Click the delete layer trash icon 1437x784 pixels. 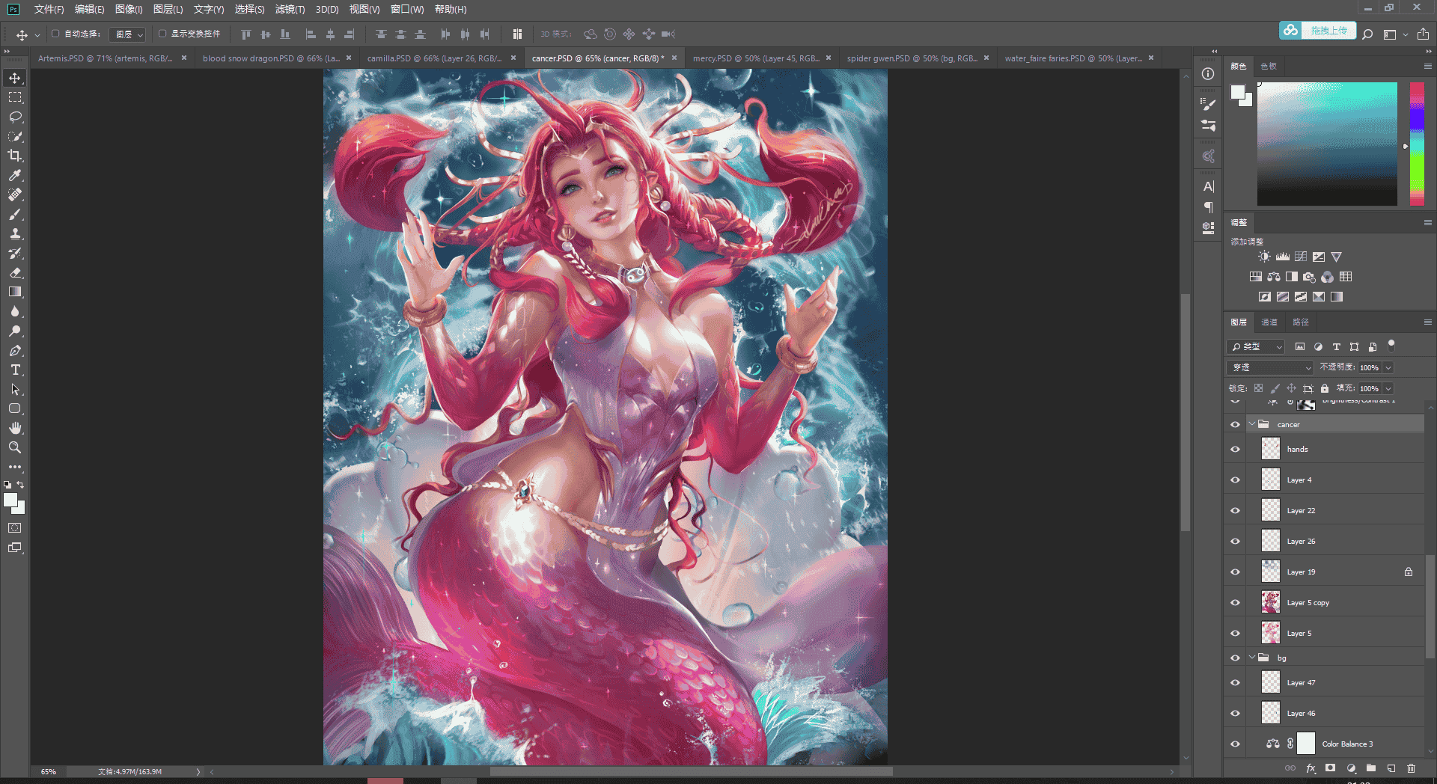pyautogui.click(x=1411, y=768)
